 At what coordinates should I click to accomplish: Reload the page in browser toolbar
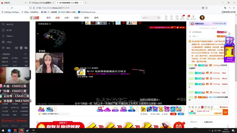12,8
